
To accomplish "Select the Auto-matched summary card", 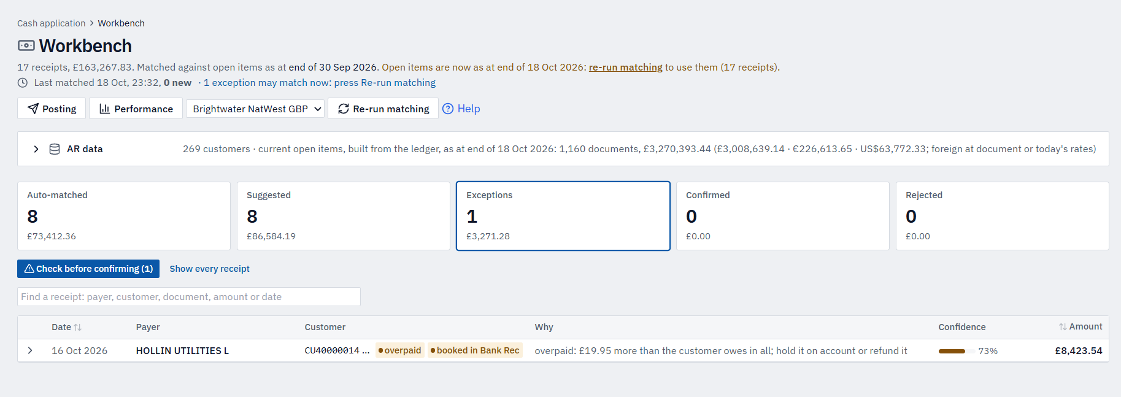I will click(x=124, y=216).
